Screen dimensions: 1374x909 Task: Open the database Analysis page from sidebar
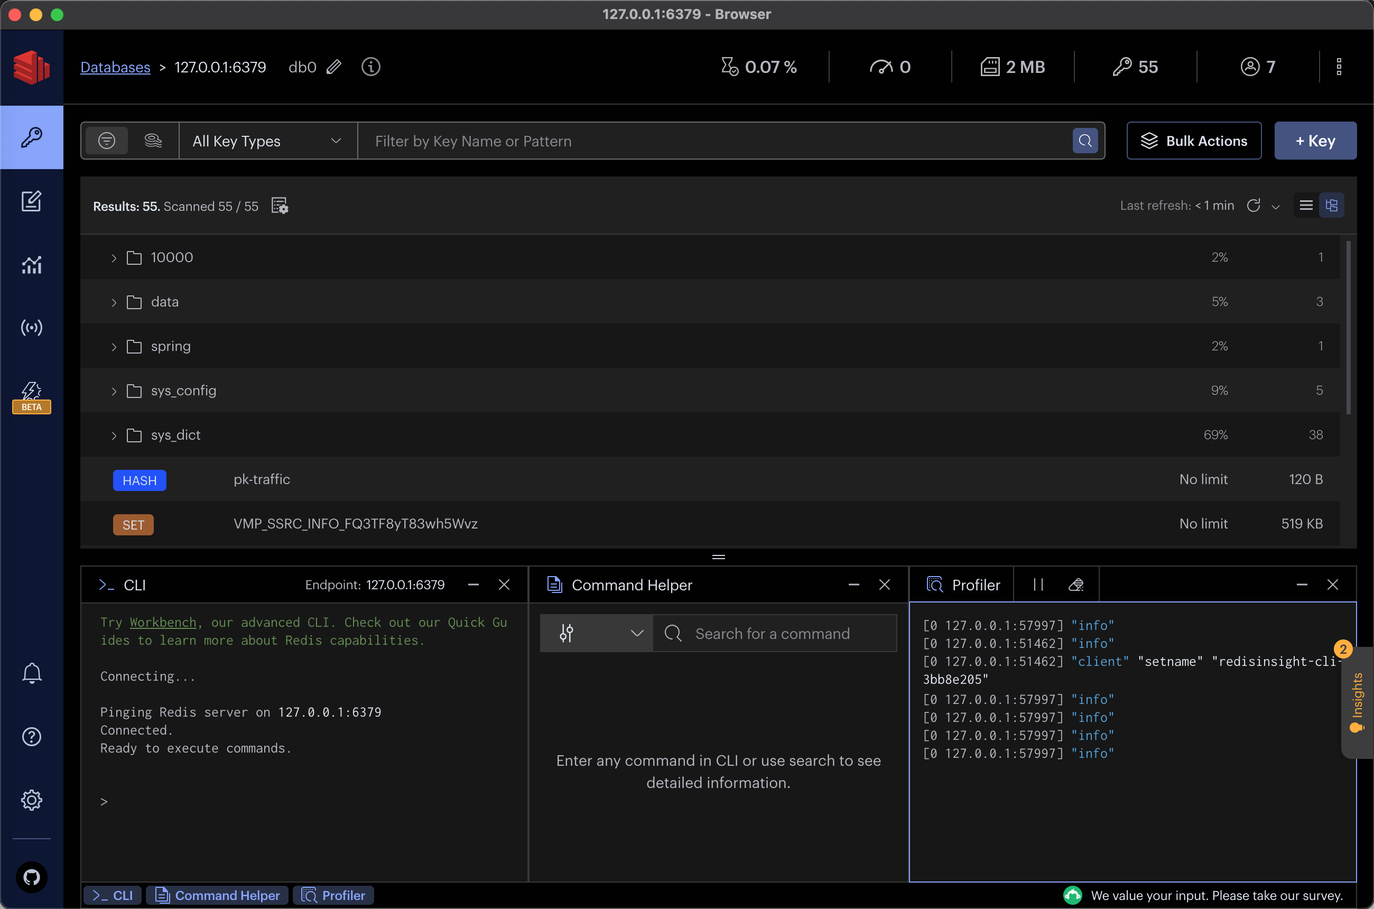coord(32,265)
